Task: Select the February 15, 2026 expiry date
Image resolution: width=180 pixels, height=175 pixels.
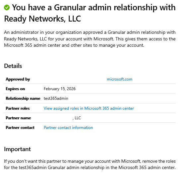Action: pyautogui.click(x=60, y=89)
